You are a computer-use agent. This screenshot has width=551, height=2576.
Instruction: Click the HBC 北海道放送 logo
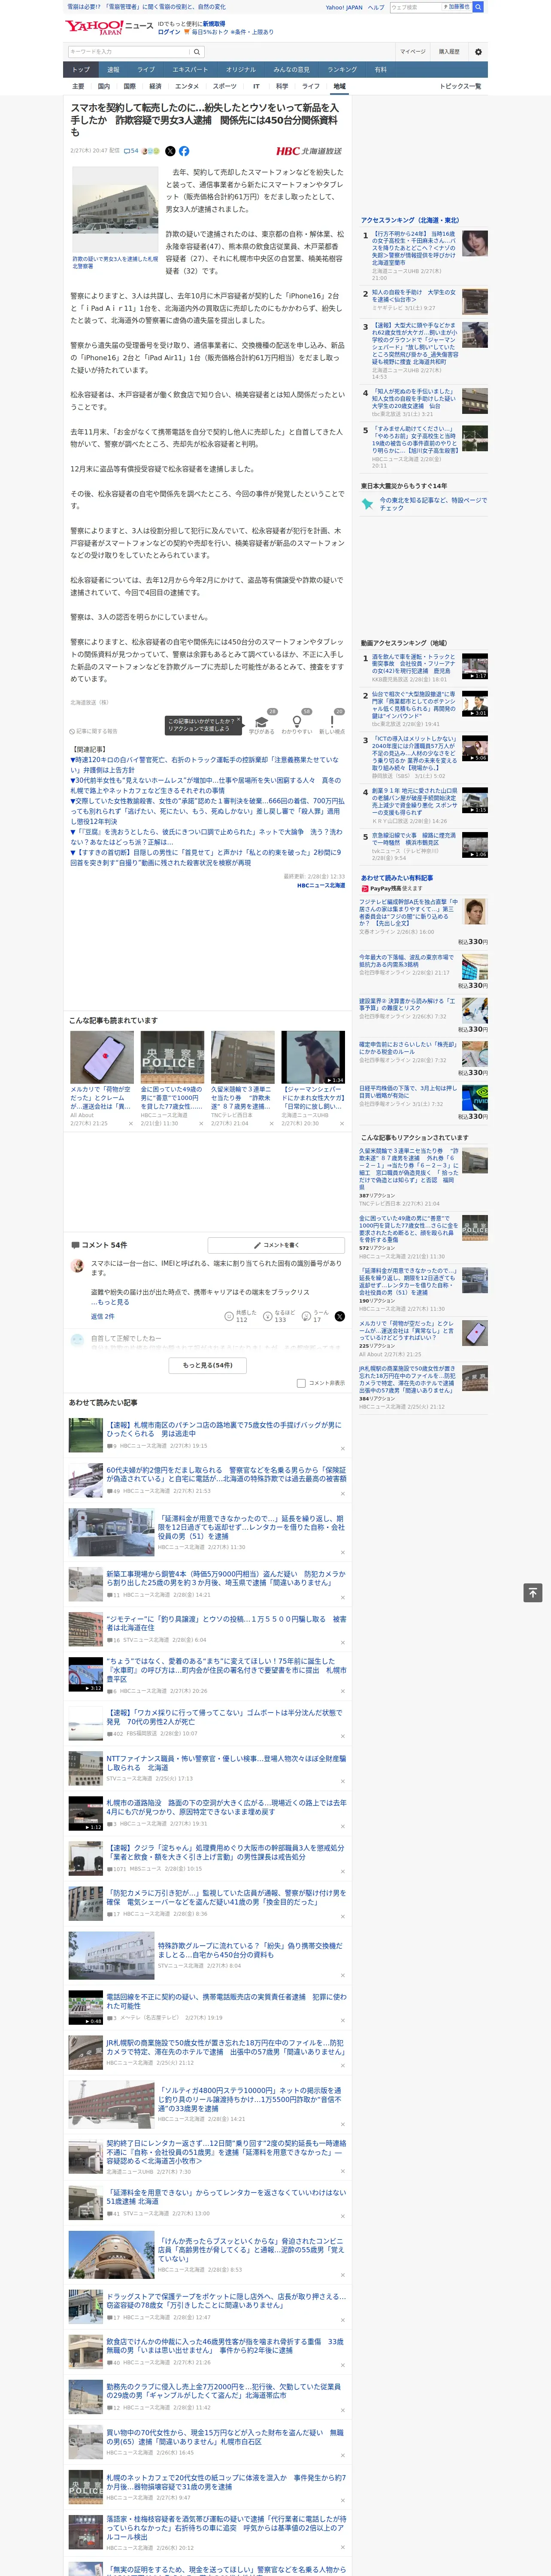click(309, 151)
